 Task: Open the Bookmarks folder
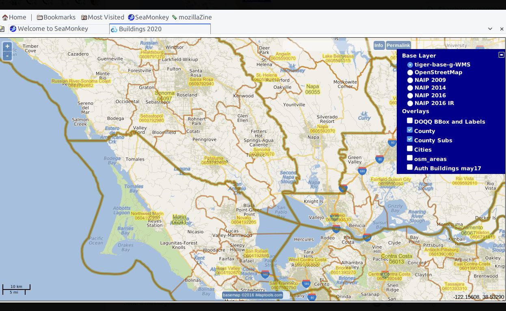click(x=56, y=17)
